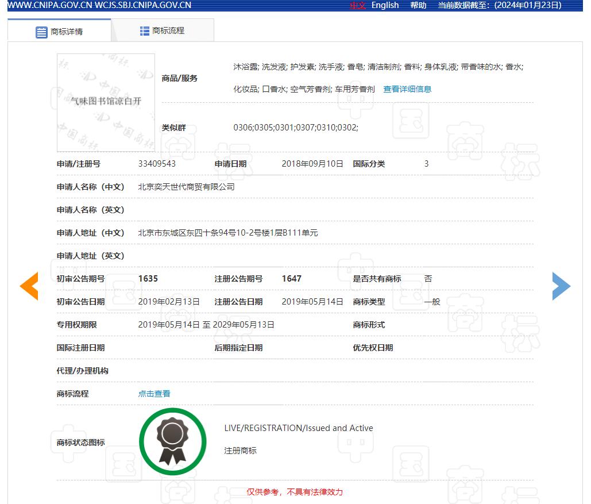Image resolution: width=591 pixels, height=504 pixels.
Task: Select the similar group codes 0306;0305;0301
Action: pos(296,128)
